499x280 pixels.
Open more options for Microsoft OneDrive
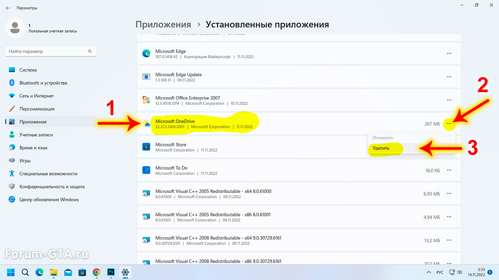(x=449, y=124)
